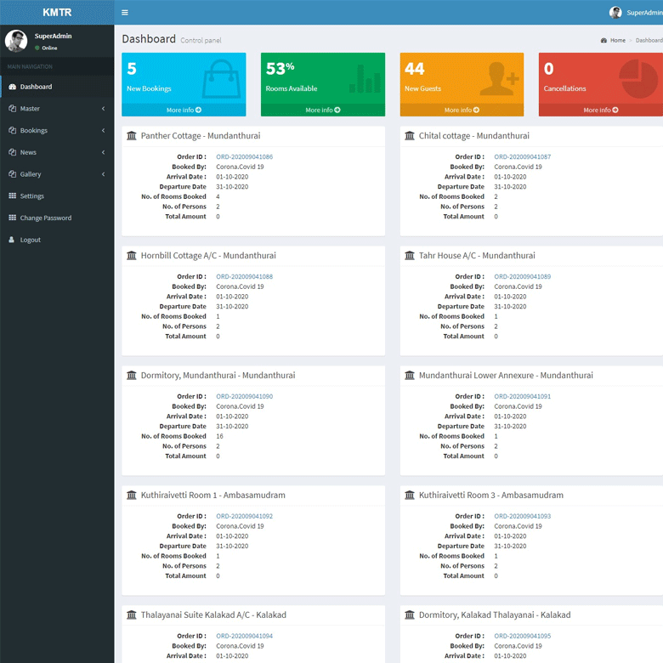Log out using the sidebar Logout item

pyautogui.click(x=30, y=241)
